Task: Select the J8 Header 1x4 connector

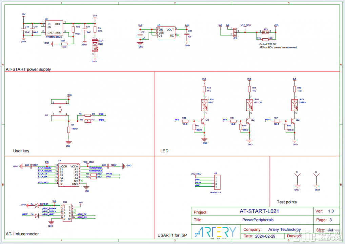Action: point(217,182)
